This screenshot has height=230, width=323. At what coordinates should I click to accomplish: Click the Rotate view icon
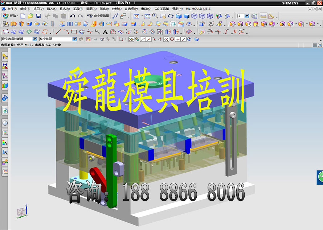[x=171, y=16]
